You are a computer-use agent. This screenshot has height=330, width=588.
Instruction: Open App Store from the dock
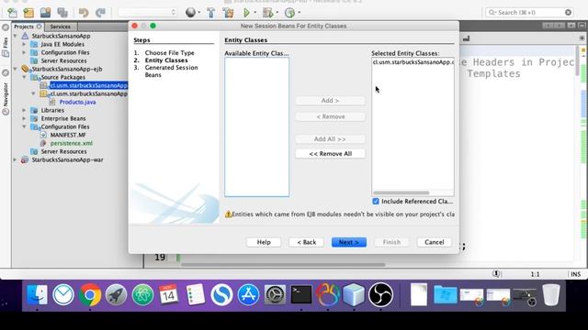248,295
